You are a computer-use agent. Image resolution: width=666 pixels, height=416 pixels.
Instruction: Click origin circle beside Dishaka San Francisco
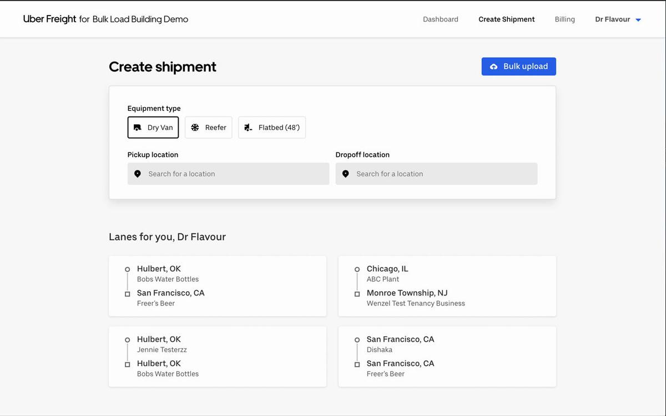coord(357,340)
